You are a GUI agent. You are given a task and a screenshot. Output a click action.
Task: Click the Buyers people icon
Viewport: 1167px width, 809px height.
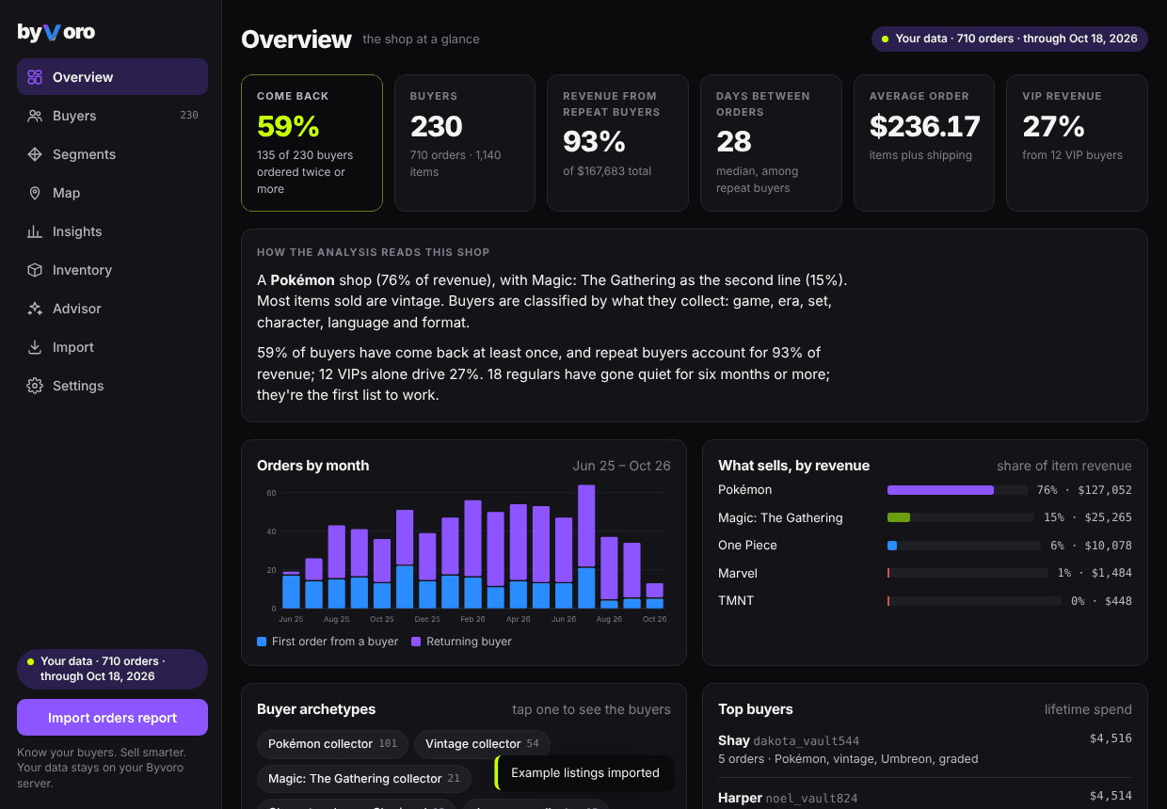pos(35,116)
